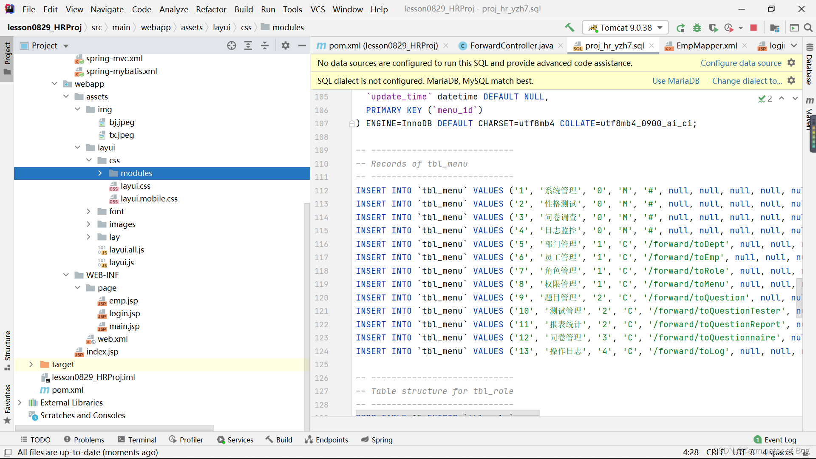Click the Reload/Refresh project icon
816x459 pixels.
tap(681, 28)
